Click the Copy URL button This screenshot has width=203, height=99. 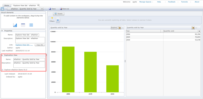tap(40, 45)
